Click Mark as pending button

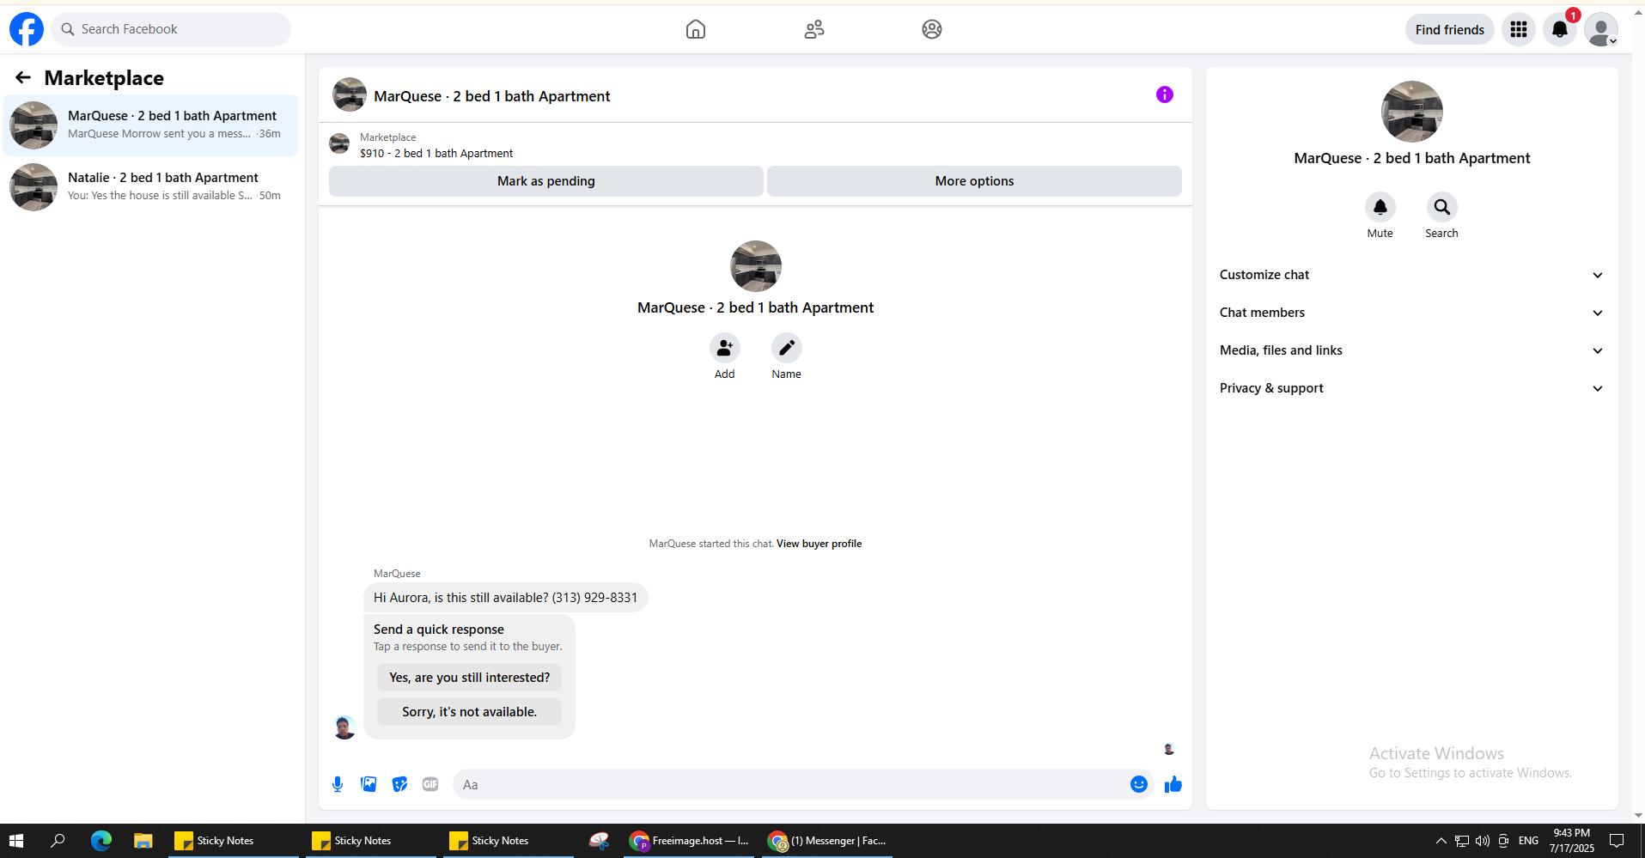(546, 181)
